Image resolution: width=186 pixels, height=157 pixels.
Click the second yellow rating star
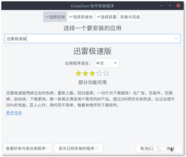pyautogui.click(x=85, y=73)
